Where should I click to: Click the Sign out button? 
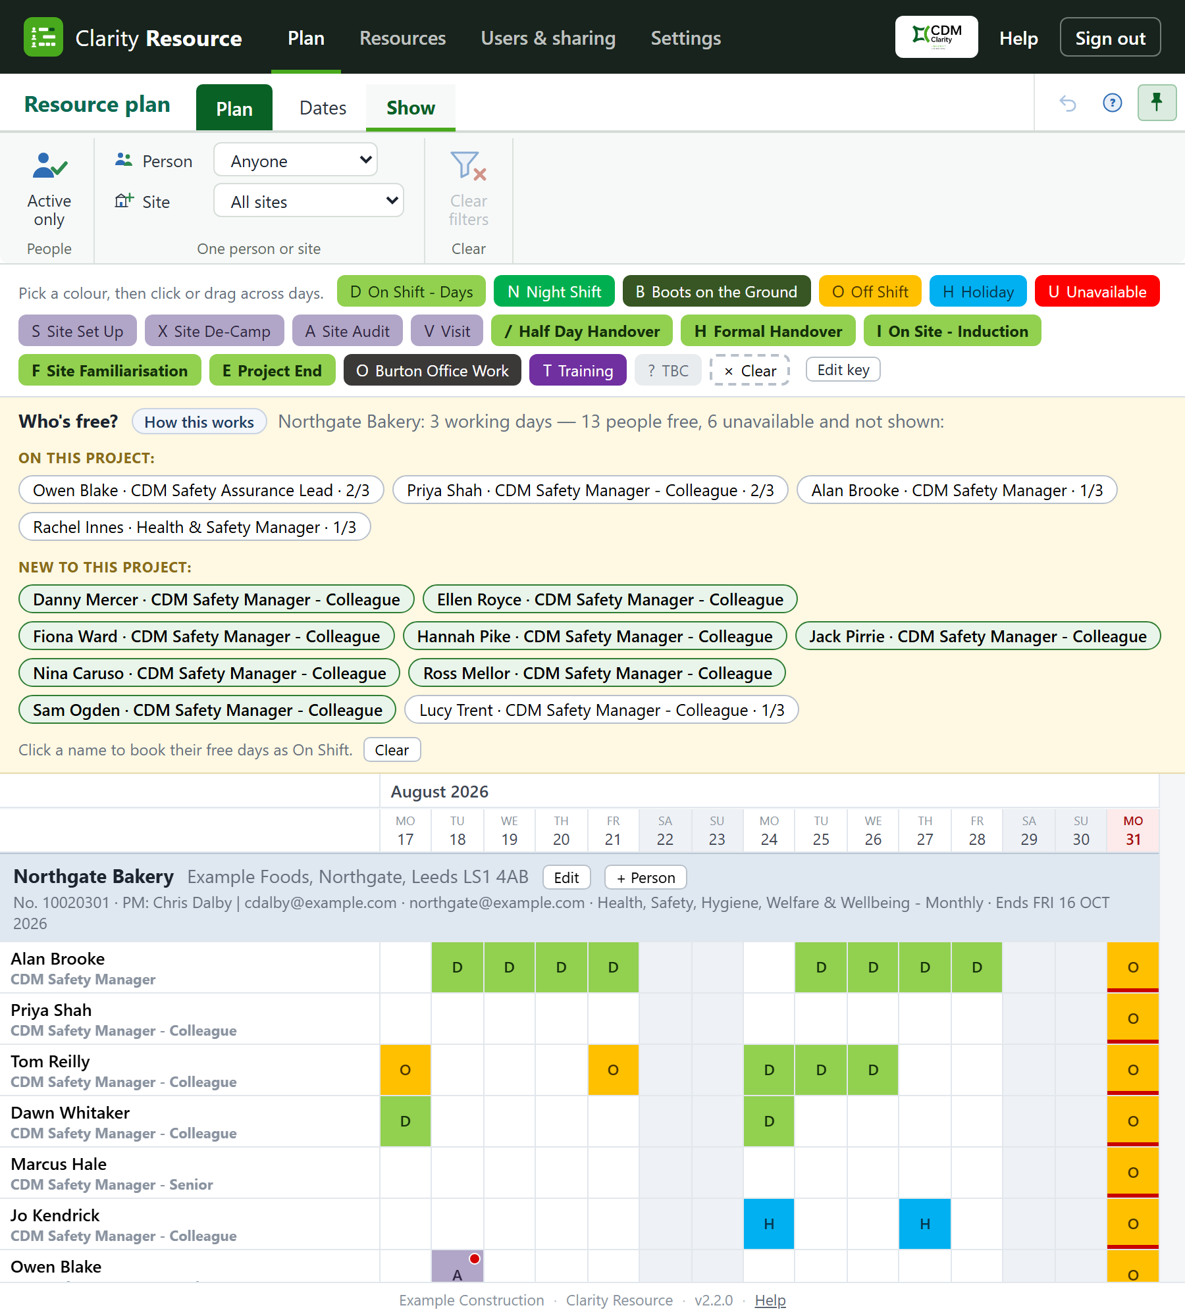coord(1111,38)
